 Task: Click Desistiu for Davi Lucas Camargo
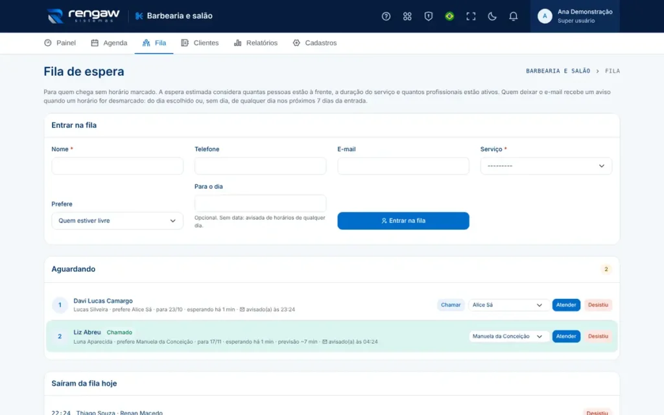tap(598, 305)
